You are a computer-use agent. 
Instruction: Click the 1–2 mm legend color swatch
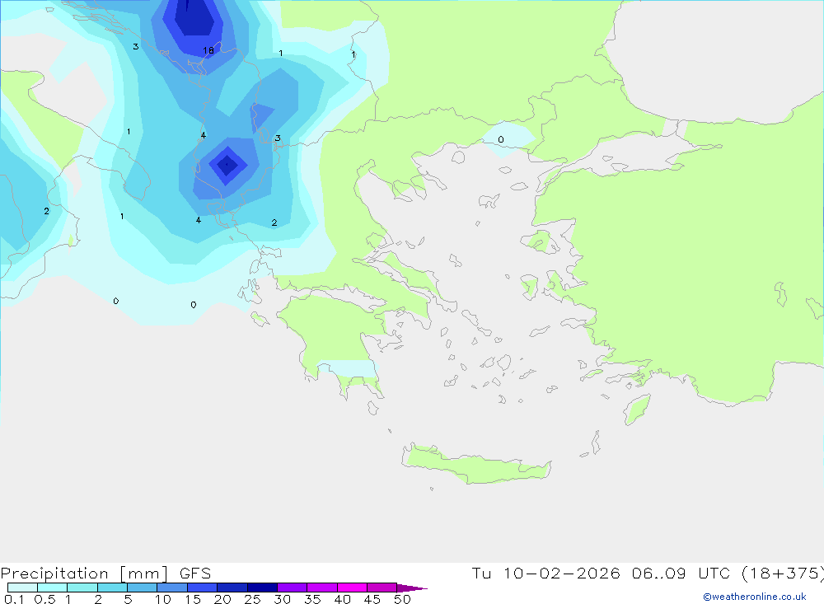(82, 588)
